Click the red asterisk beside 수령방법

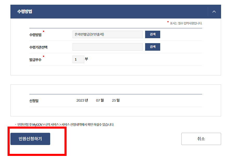(44, 31)
